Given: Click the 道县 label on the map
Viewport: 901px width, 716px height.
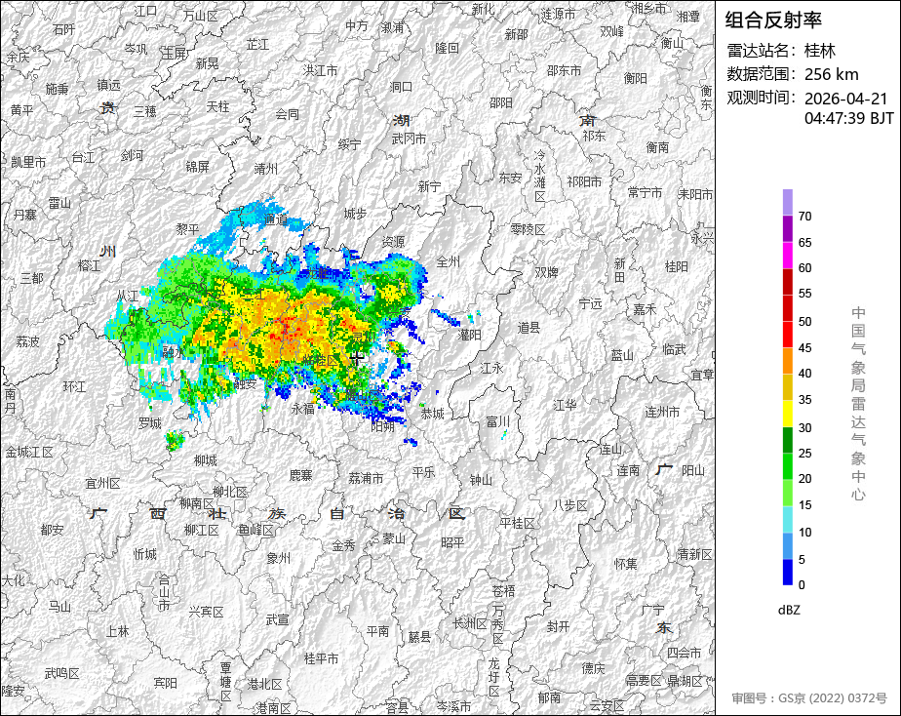Looking at the screenshot, I should click(529, 328).
